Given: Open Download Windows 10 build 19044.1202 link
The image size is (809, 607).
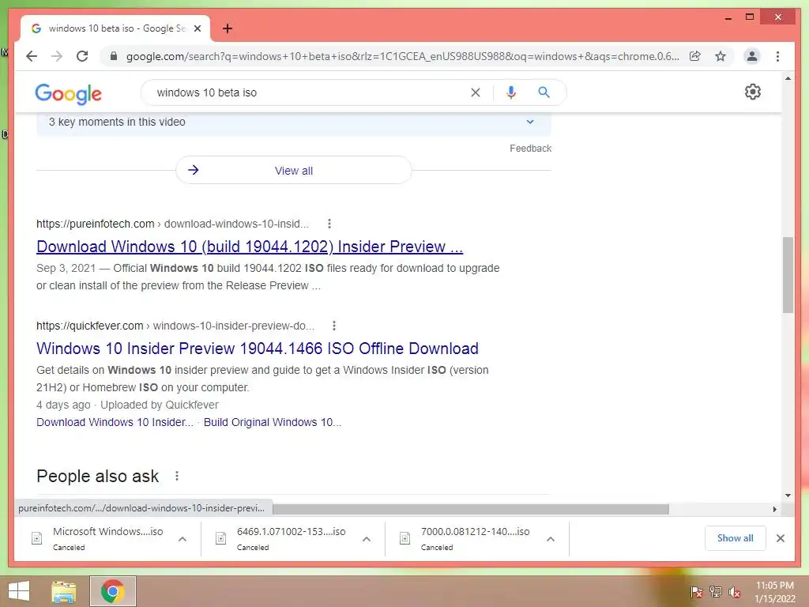Looking at the screenshot, I should click(250, 247).
